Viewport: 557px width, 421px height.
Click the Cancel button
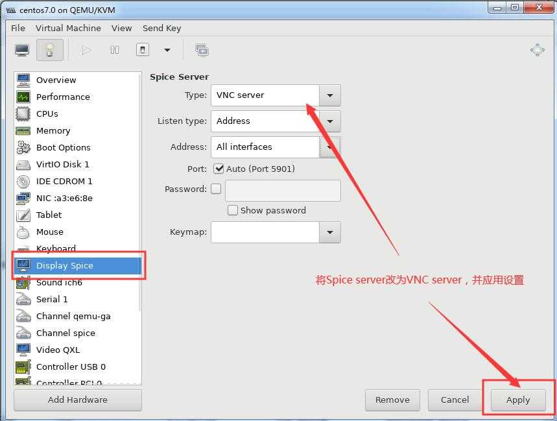point(455,400)
